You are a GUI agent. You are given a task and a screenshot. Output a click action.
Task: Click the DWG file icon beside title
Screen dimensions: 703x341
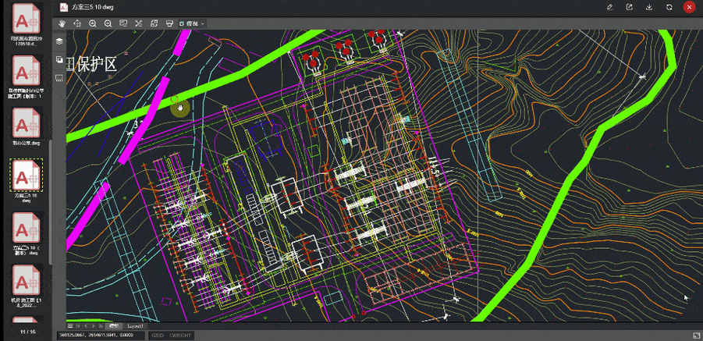pyautogui.click(x=63, y=7)
